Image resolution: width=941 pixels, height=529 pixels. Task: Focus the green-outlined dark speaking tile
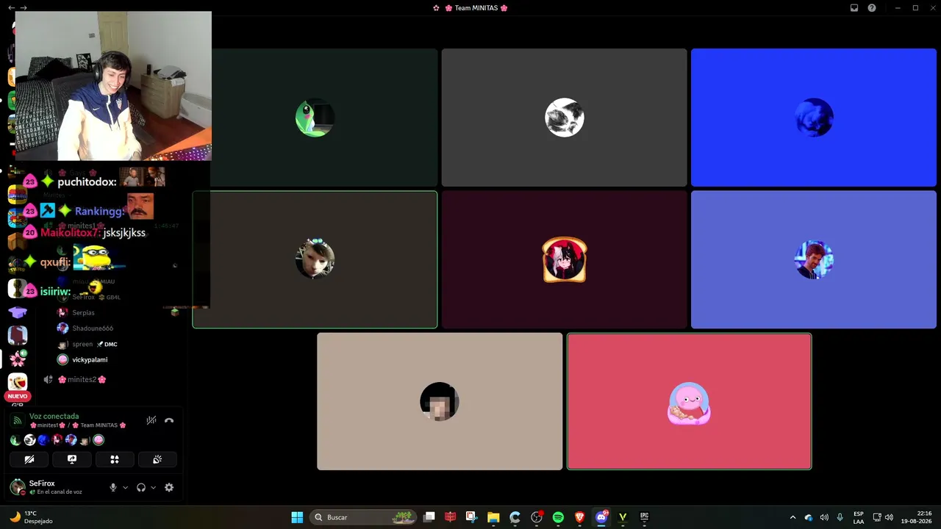pos(315,259)
